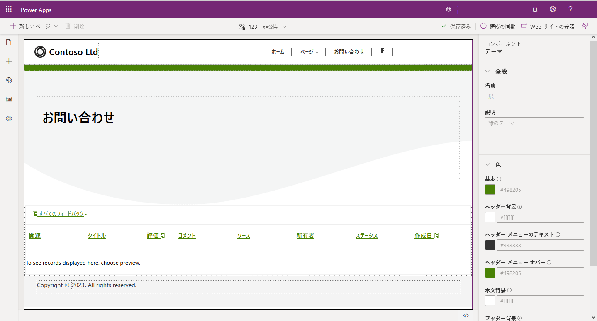Click the info icon next to ヘッダー メニュー ホバー
The width and height of the screenshot is (597, 321).
click(549, 262)
